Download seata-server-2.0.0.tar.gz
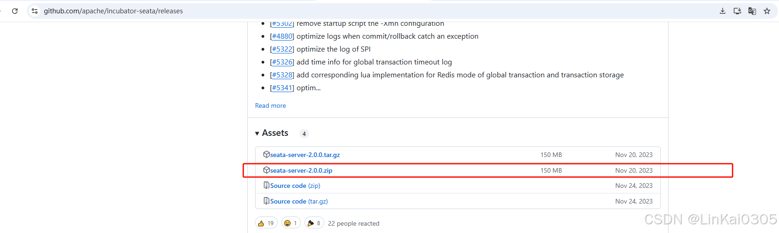The width and height of the screenshot is (779, 233). pyautogui.click(x=305, y=155)
